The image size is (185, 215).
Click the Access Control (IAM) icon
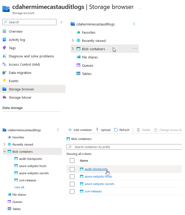pos(4,64)
